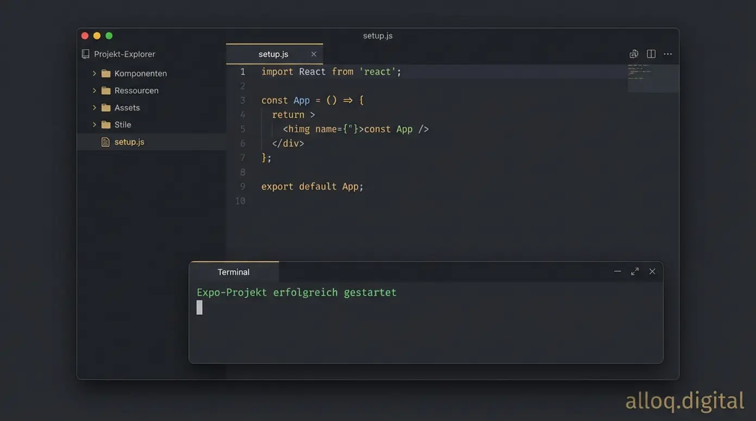Maximize the Terminal panel

click(x=634, y=271)
